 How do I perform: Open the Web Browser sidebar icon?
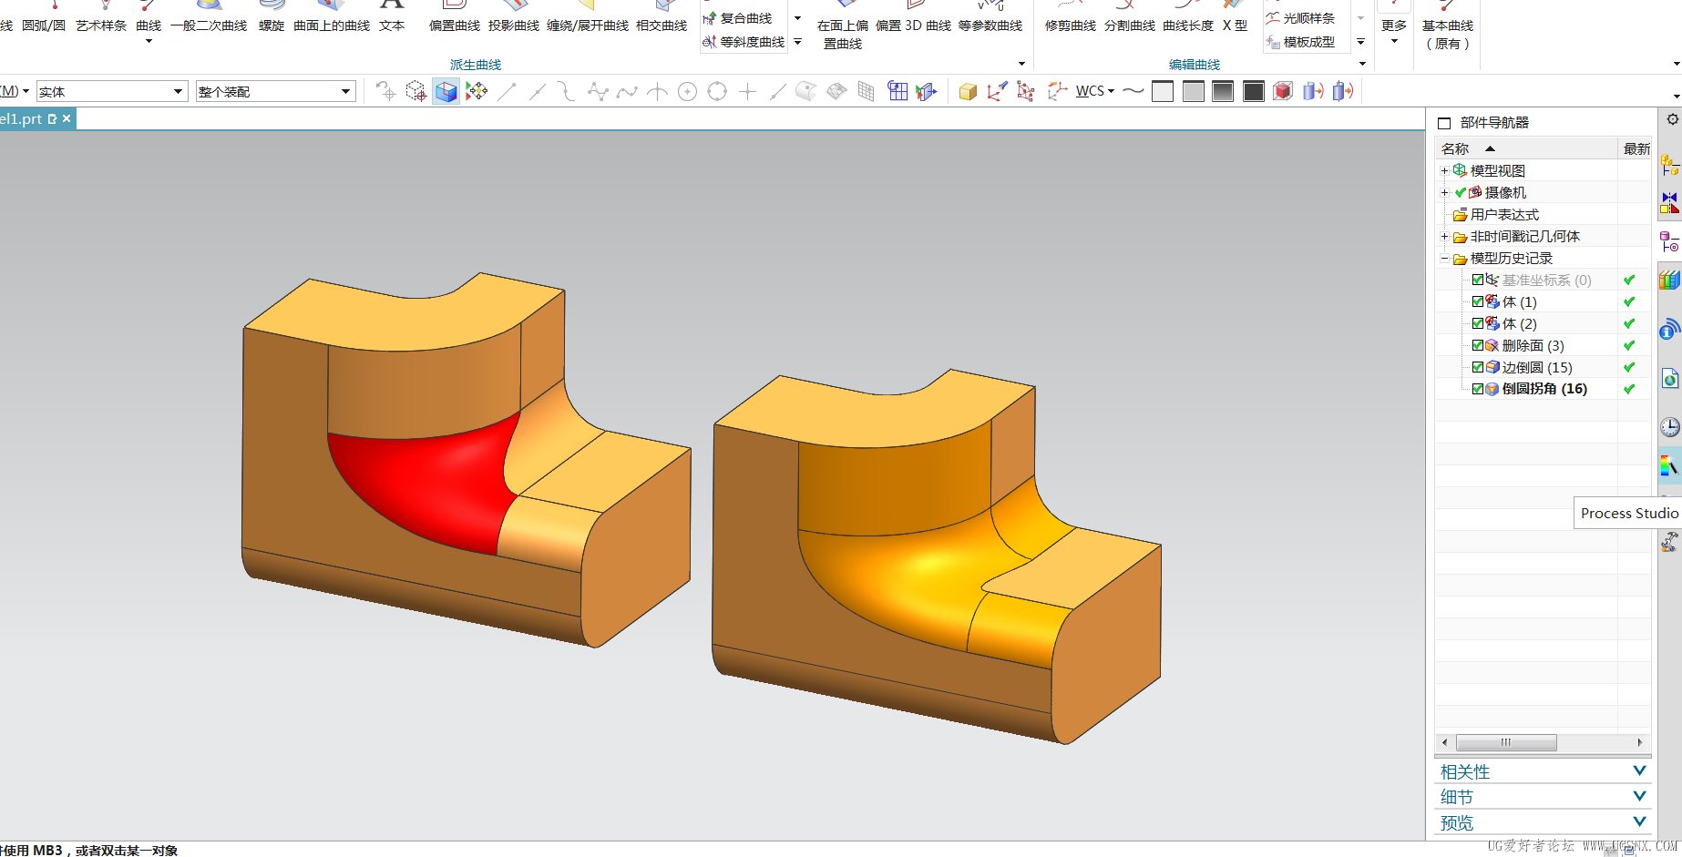tap(1669, 378)
